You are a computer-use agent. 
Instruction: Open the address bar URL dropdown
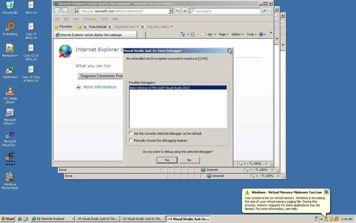pos(171,11)
